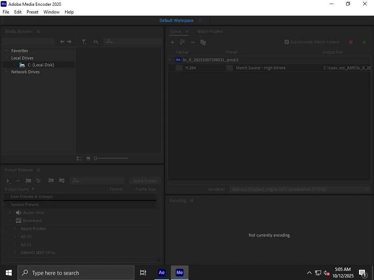
Task: Click the Media Browser search field
Action: point(133,42)
